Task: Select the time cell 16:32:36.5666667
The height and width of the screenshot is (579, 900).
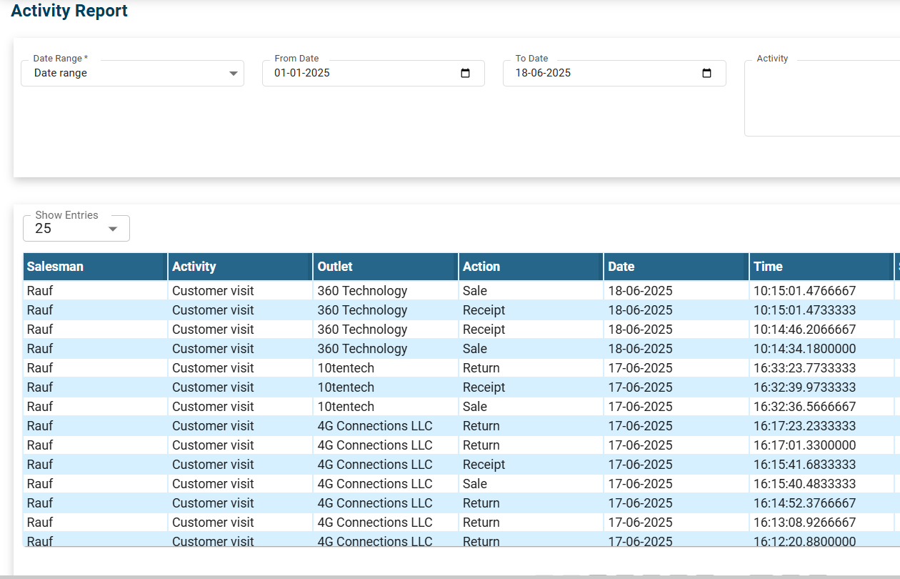Action: tap(804, 407)
